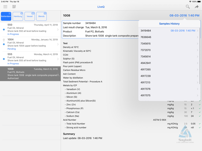Tap green check for Strong acid number
This screenshot has width=202, height=151.
point(200,128)
